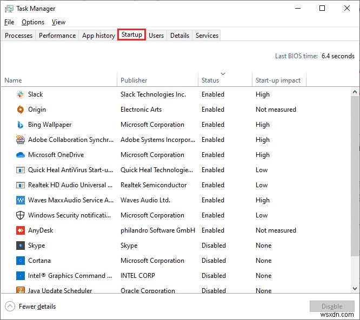Click the Slack app icon

pos(21,94)
